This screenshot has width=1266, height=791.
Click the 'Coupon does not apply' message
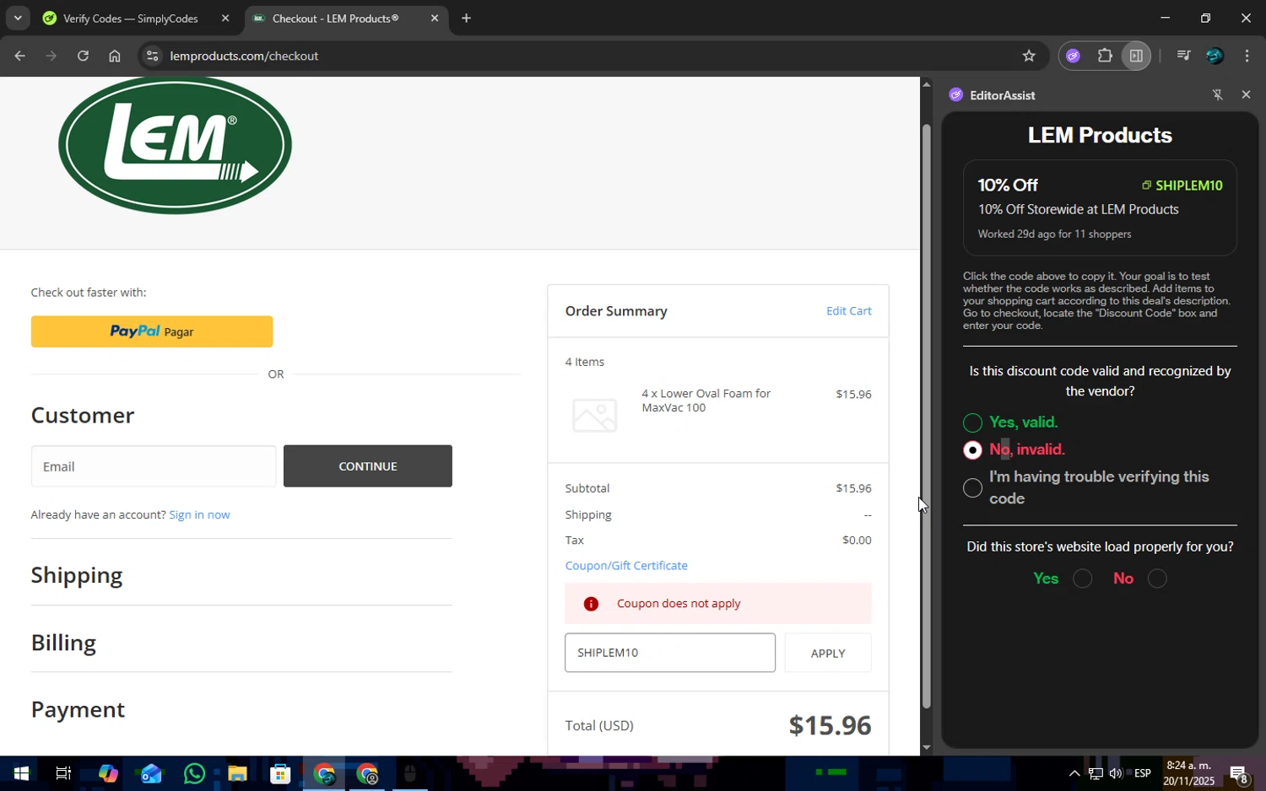pyautogui.click(x=679, y=604)
